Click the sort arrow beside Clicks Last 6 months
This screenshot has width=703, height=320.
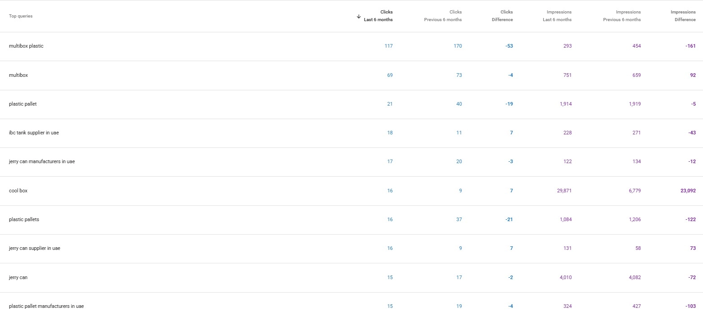359,16
